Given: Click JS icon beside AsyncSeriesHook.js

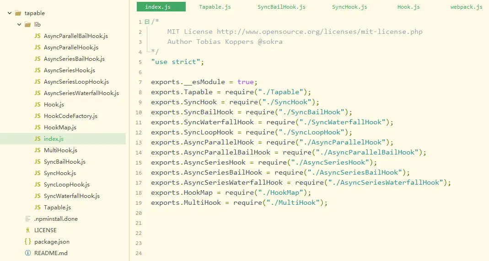Looking at the screenshot, I should point(38,70).
